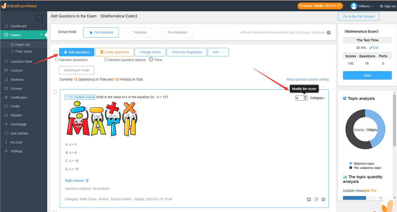This screenshot has width=397, height=212.
Task: Expand the Courses sidebar menu
Action: pyautogui.click(x=17, y=70)
